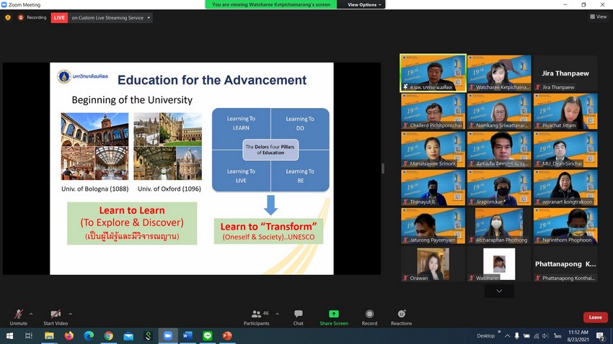
Task: Open the Reactions menu
Action: click(x=402, y=317)
